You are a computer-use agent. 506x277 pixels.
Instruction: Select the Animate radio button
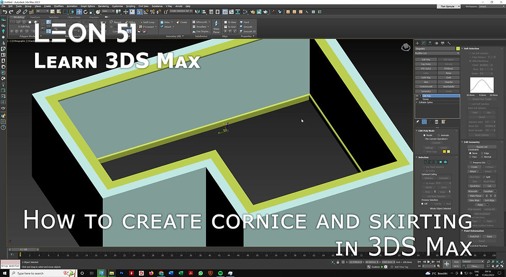tap(439, 135)
